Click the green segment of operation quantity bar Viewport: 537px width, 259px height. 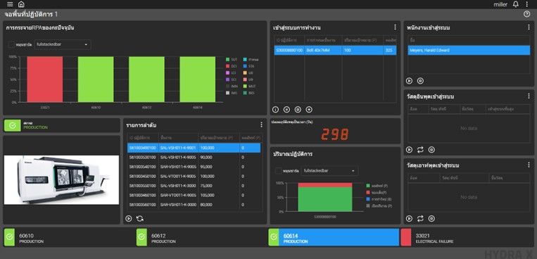point(325,199)
